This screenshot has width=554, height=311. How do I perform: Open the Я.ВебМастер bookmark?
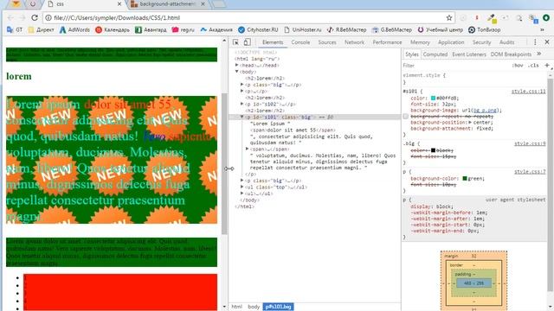coord(346,30)
